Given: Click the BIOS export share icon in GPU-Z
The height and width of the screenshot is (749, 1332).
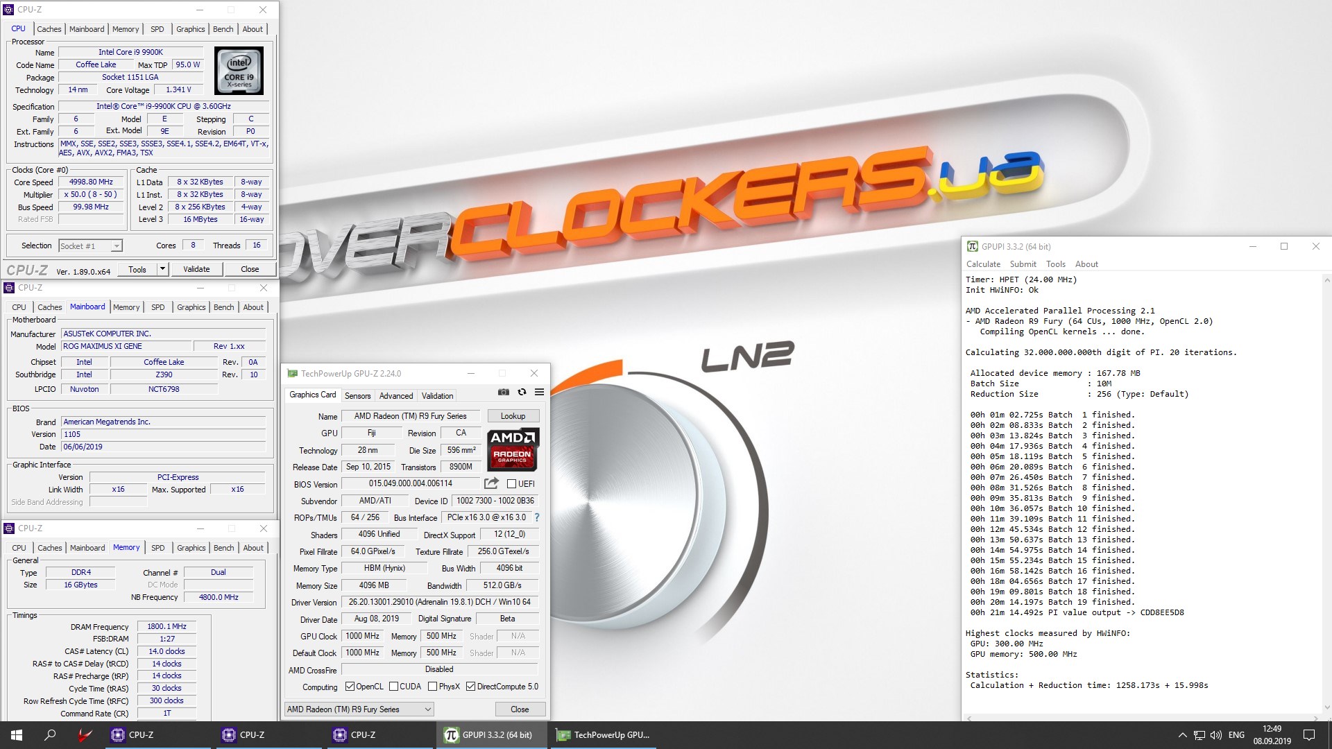Looking at the screenshot, I should tap(491, 483).
